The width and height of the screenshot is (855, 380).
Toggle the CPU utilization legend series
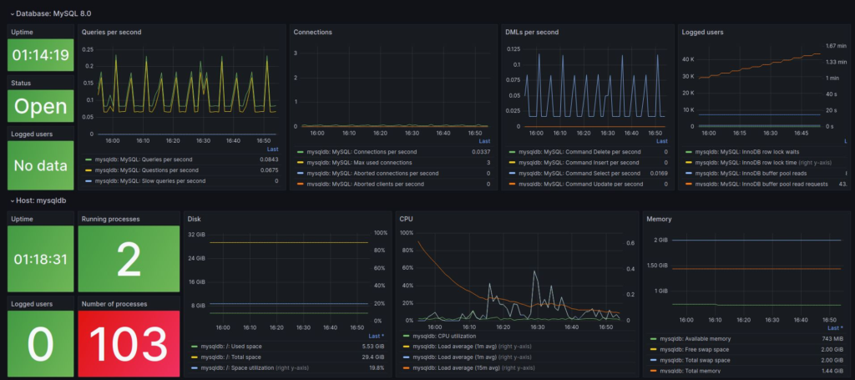click(x=432, y=336)
